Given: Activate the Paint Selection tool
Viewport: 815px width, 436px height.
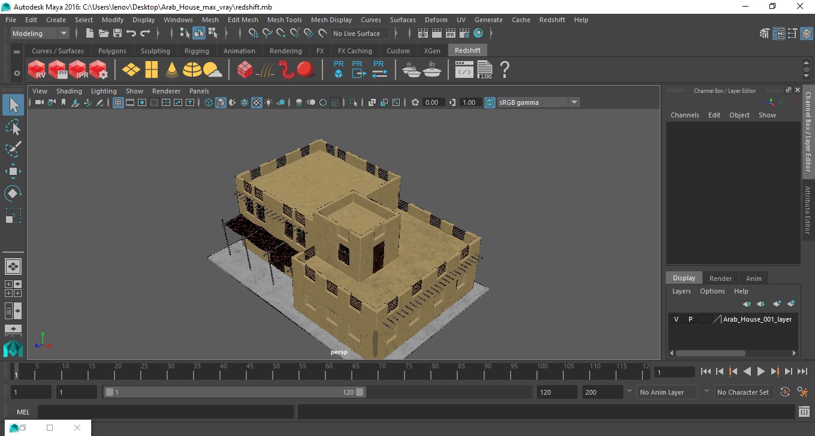Looking at the screenshot, I should click(13, 149).
